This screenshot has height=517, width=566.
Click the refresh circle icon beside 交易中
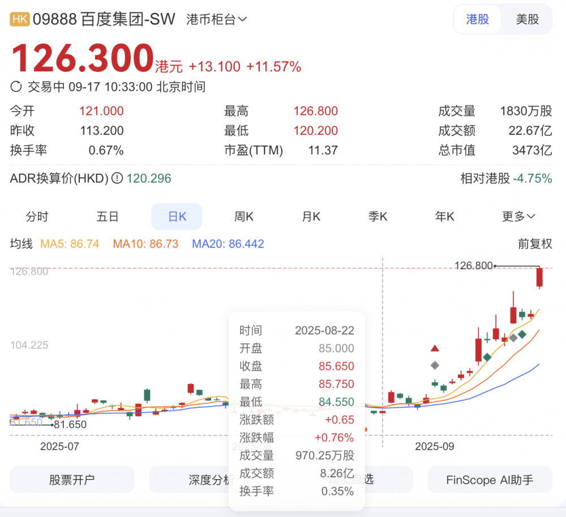click(16, 87)
